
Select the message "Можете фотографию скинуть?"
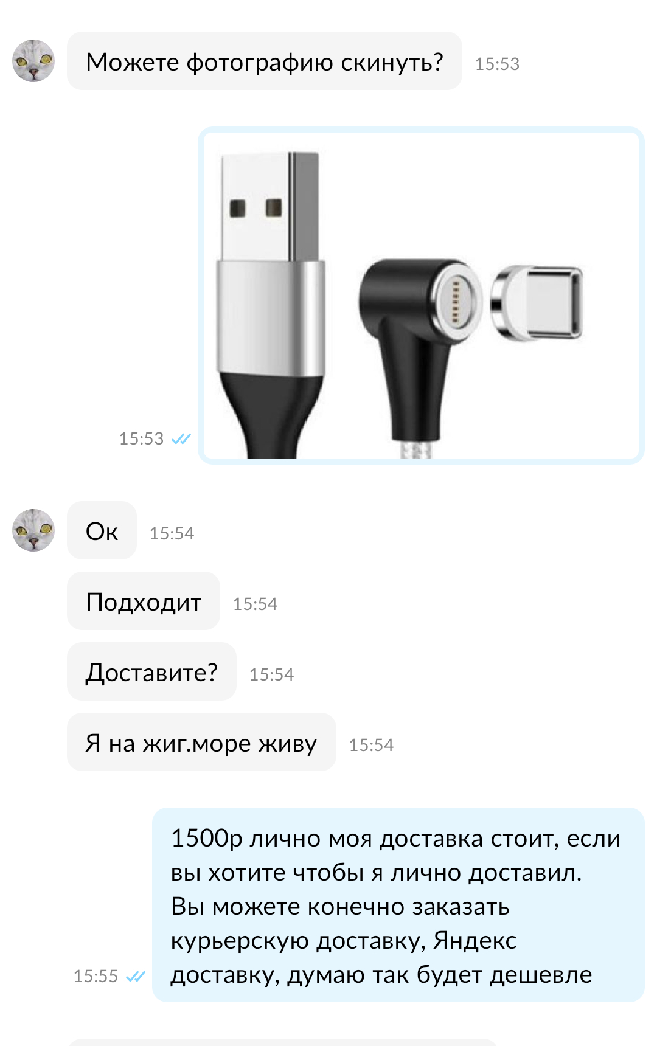265,61
